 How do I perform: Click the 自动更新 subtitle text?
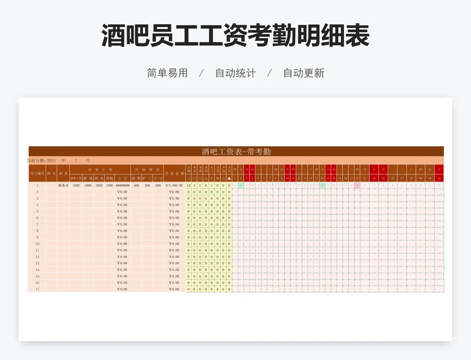[x=304, y=73]
